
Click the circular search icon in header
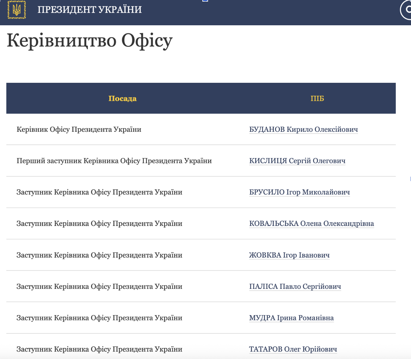[406, 10]
